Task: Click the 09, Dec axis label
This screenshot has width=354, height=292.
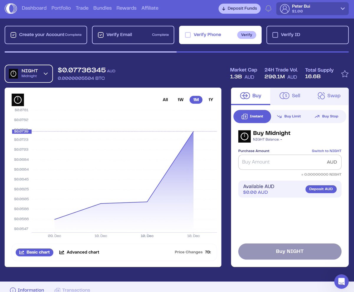Action: point(55,236)
